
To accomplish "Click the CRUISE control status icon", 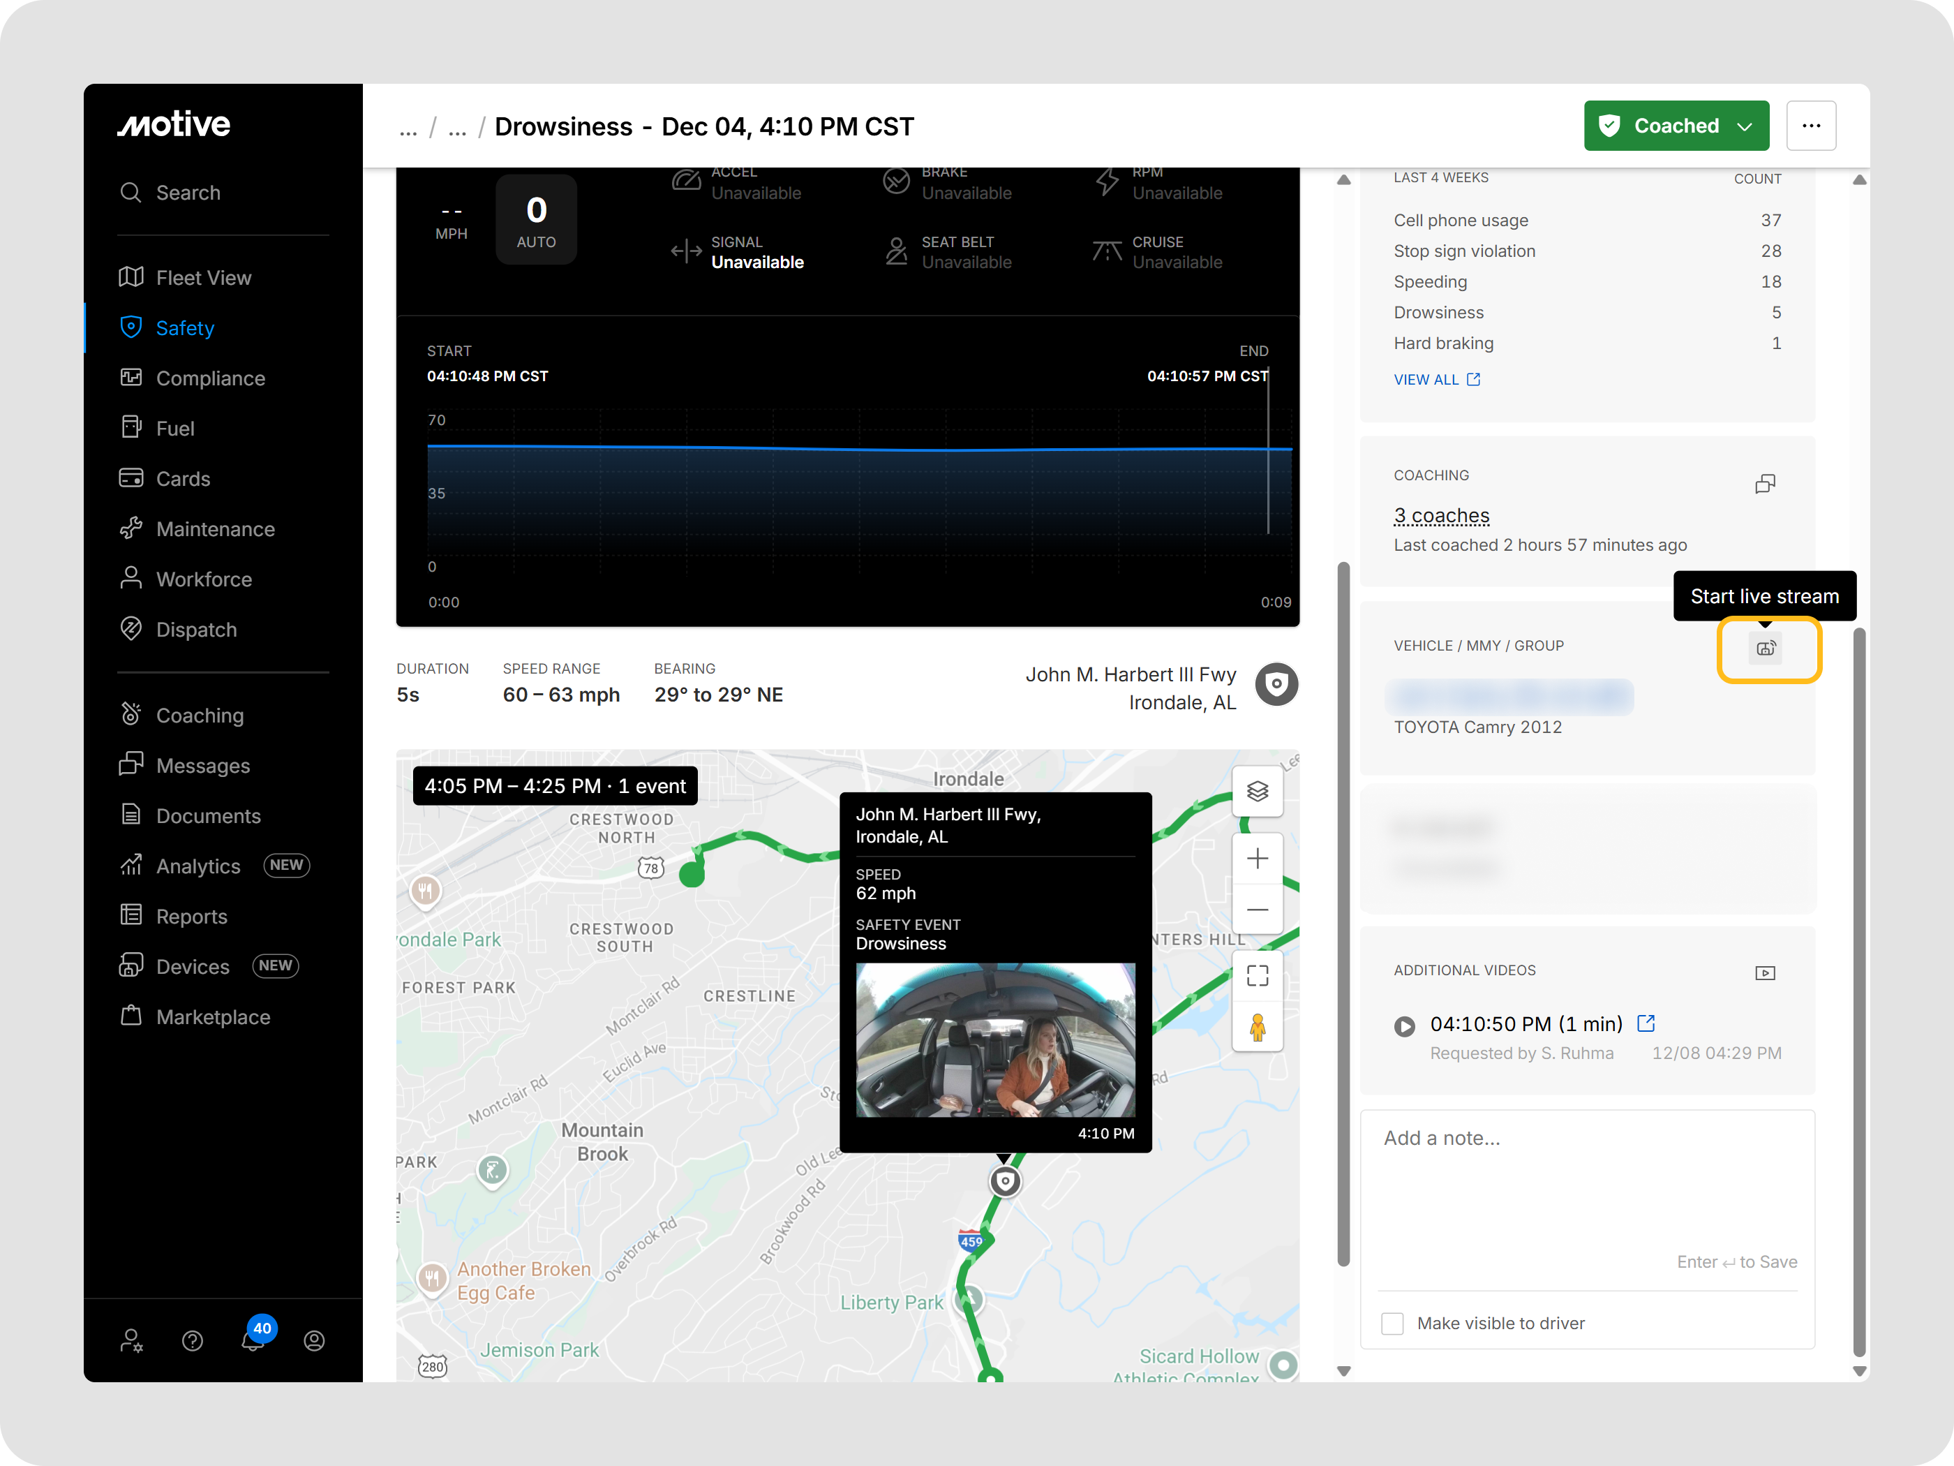I will (1107, 252).
